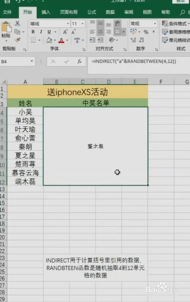Select cell containing 慕容云海
This screenshot has height=302, width=190.
(x=25, y=173)
